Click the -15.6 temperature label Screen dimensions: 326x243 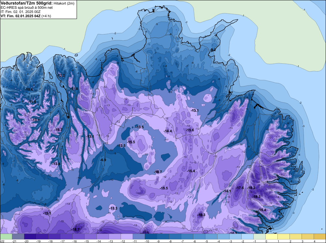[x=190, y=130]
